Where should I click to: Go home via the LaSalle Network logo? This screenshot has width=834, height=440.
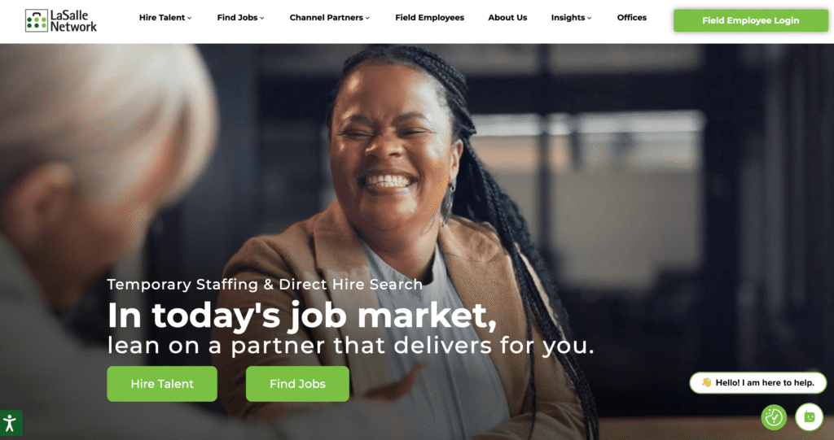click(61, 20)
